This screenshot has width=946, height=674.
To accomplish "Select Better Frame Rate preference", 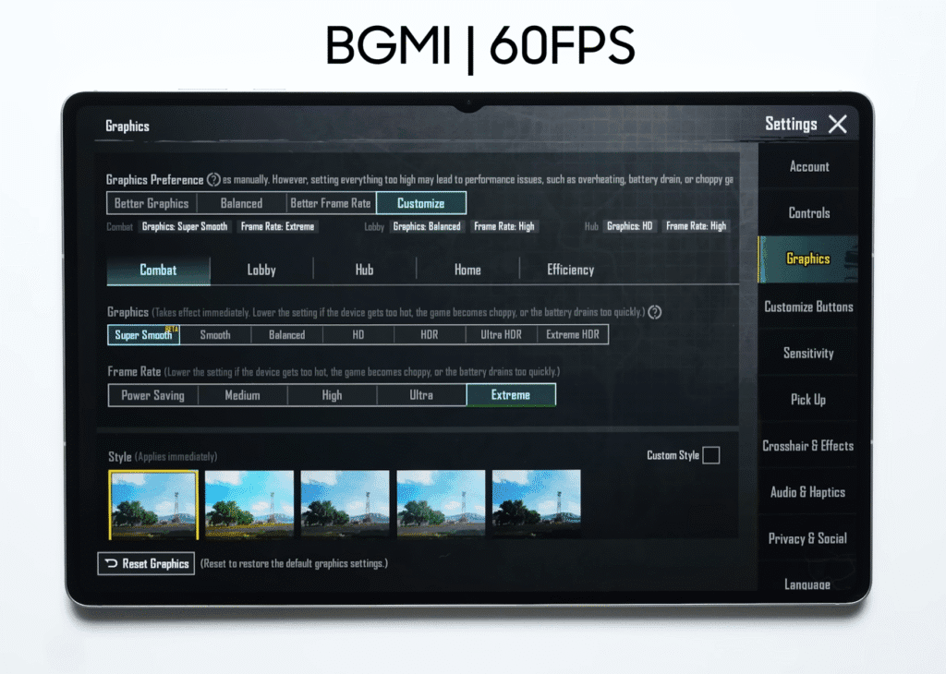I will point(330,203).
